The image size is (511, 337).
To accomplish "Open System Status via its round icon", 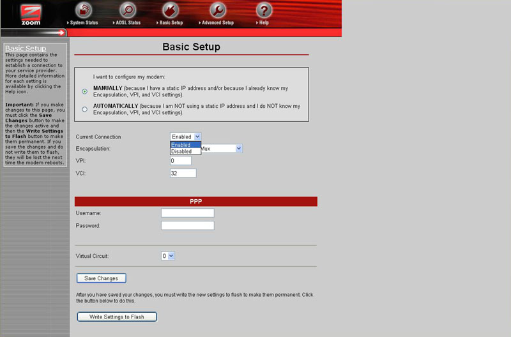I will pos(84,10).
